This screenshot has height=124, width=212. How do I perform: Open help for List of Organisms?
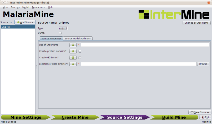[x=73, y=45]
